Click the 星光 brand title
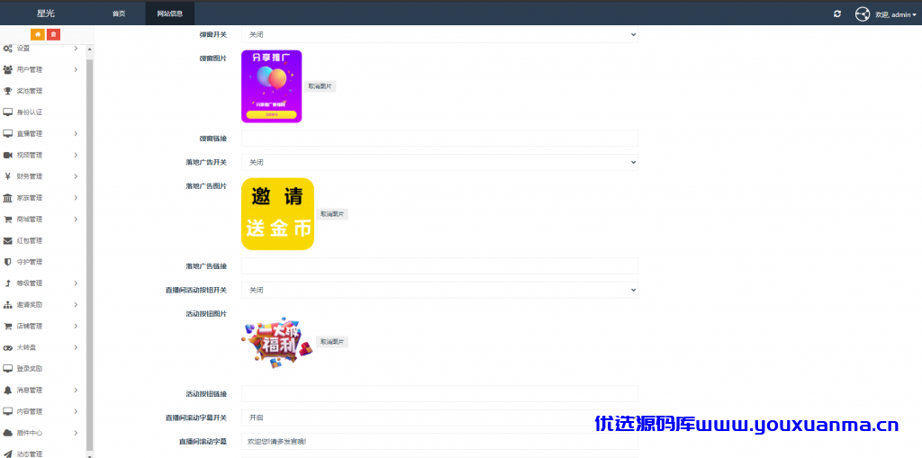 click(45, 13)
